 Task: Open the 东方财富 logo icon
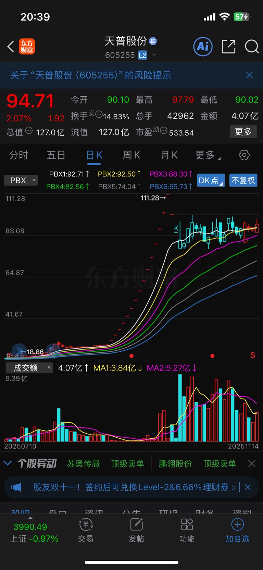[27, 46]
